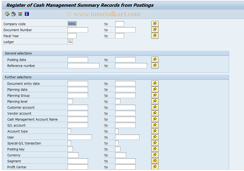Focus the Currency from field
This screenshot has width=244, height=171.
[73, 155]
